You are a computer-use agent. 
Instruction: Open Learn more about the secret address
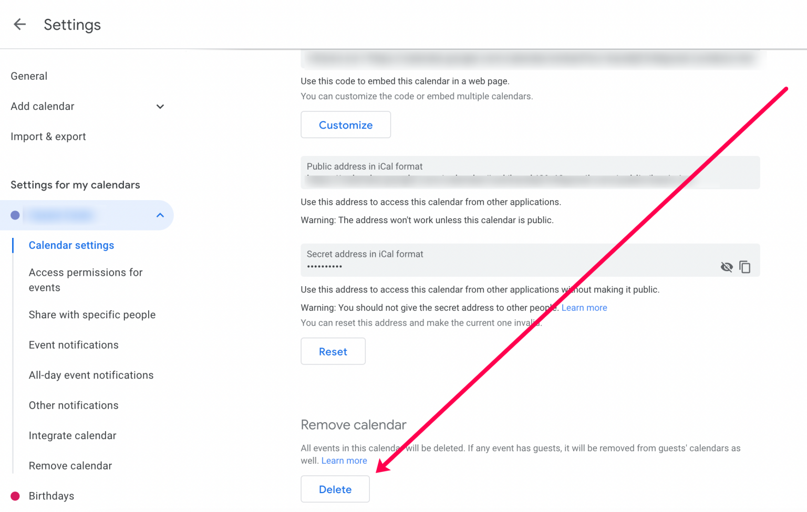(x=584, y=307)
